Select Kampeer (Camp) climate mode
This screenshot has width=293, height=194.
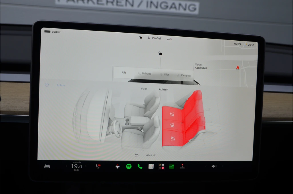coord(184,75)
